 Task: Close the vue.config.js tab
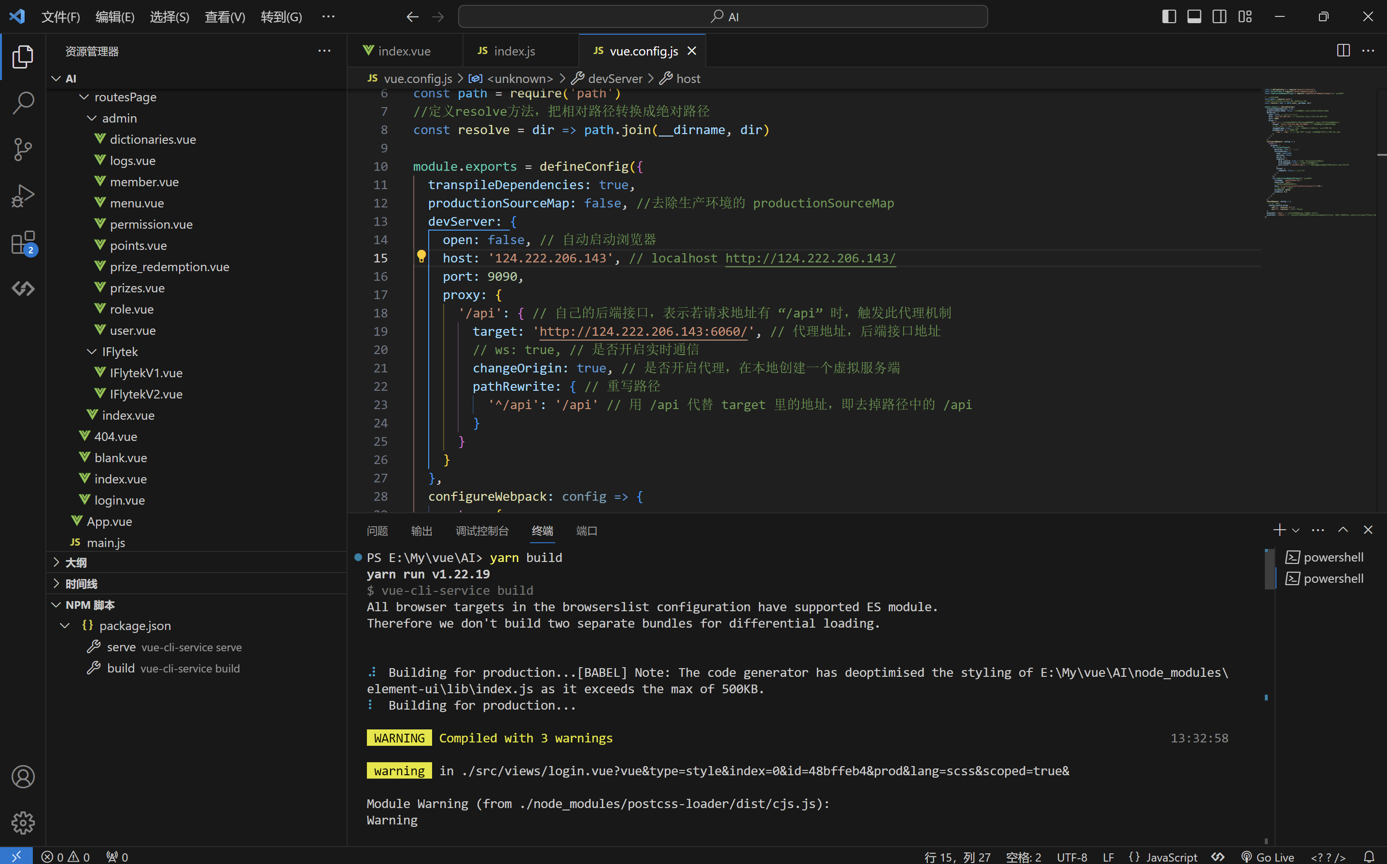tap(692, 51)
